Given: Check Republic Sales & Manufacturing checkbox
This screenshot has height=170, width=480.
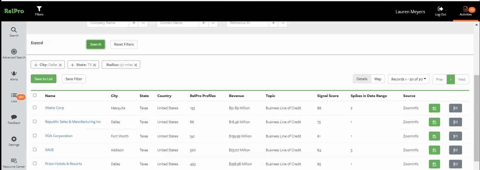Looking at the screenshot, I should tap(35, 121).
